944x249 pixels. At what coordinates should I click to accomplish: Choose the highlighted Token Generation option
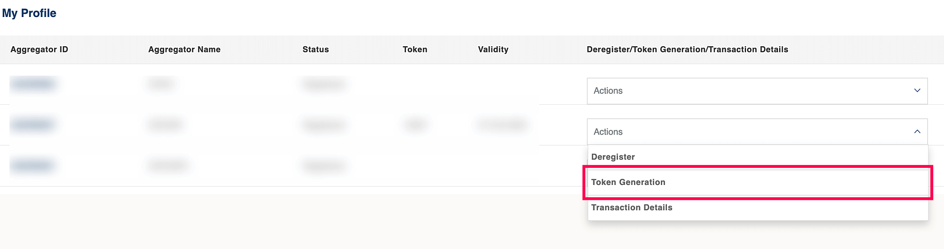coord(628,182)
